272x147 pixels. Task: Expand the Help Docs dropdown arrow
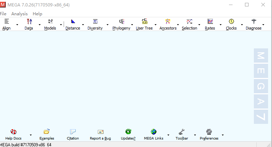(x=31, y=135)
